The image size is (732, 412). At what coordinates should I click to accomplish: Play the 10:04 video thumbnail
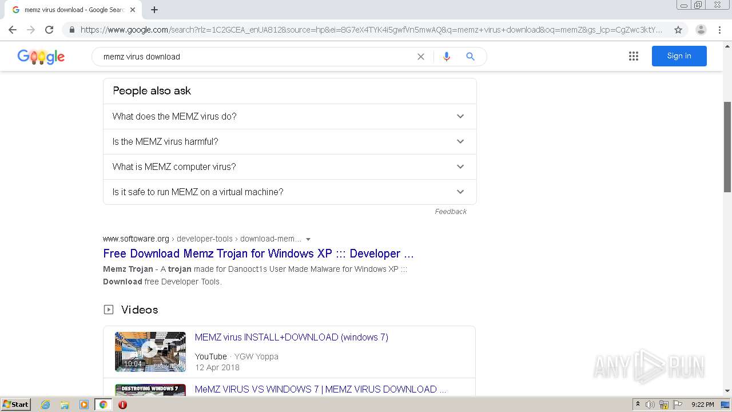pyautogui.click(x=150, y=351)
